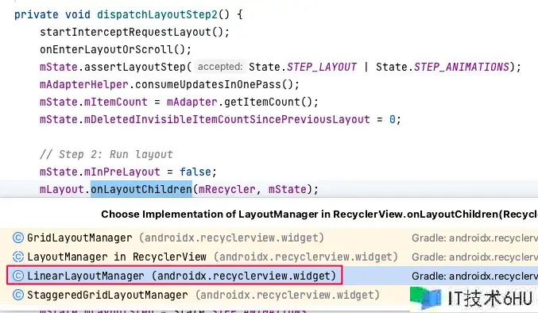Click '// Step 2: Run layout' comment
This screenshot has width=538, height=313.
point(106,154)
